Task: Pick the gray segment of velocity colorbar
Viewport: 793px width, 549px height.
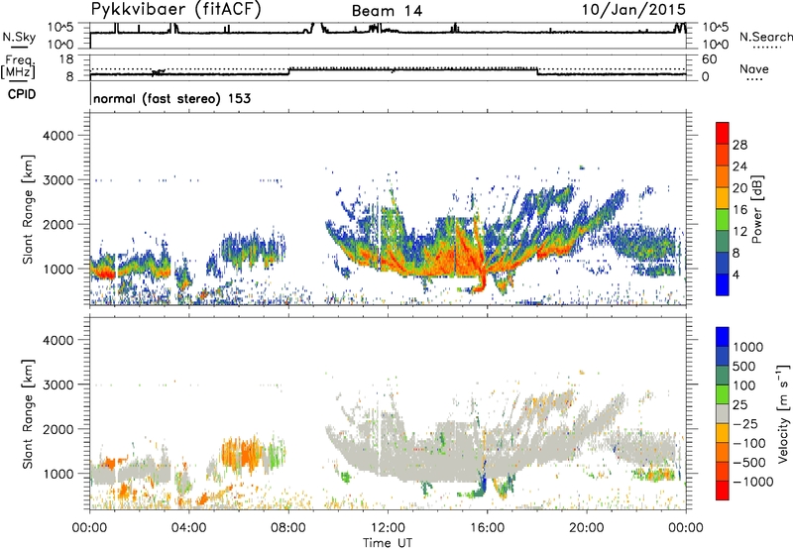Action: pos(723,414)
